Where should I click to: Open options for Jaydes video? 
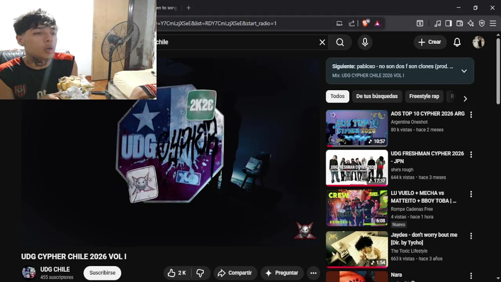(x=471, y=236)
